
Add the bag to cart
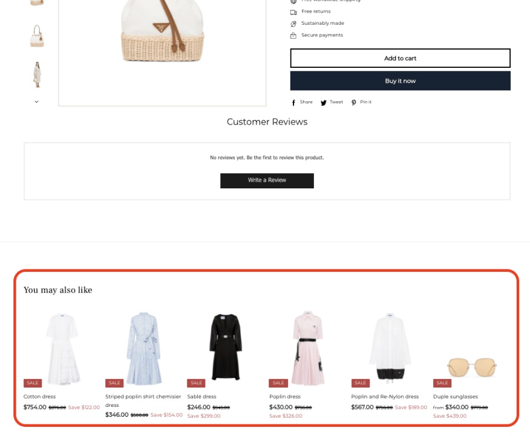400,58
